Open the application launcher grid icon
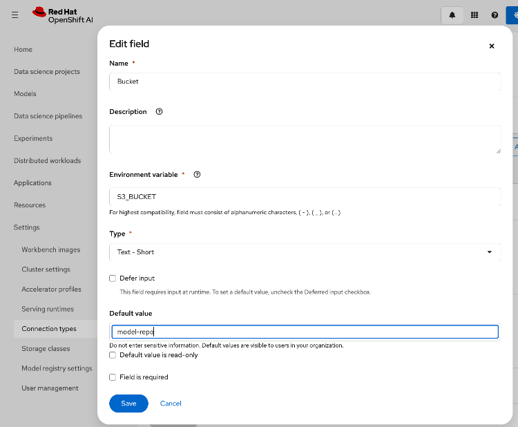This screenshot has height=427, width=518. coord(474,15)
